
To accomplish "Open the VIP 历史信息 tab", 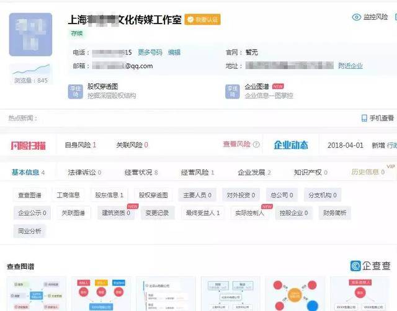I will click(x=368, y=172).
